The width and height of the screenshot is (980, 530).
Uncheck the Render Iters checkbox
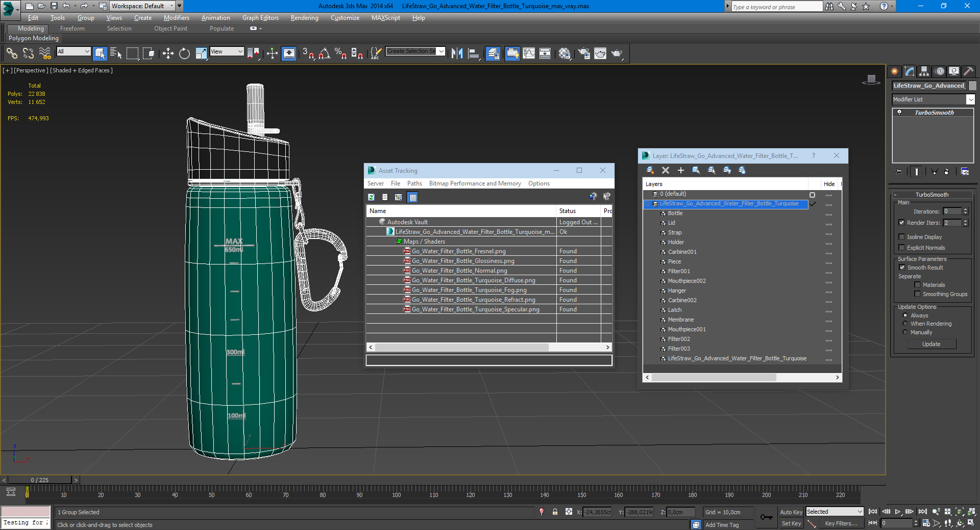coord(901,222)
